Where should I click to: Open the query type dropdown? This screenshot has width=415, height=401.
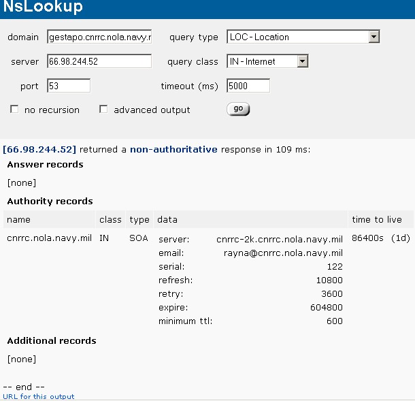303,37
